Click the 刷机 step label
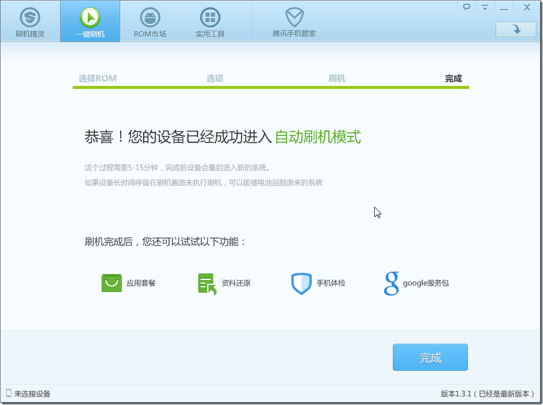This screenshot has width=543, height=405. click(336, 78)
